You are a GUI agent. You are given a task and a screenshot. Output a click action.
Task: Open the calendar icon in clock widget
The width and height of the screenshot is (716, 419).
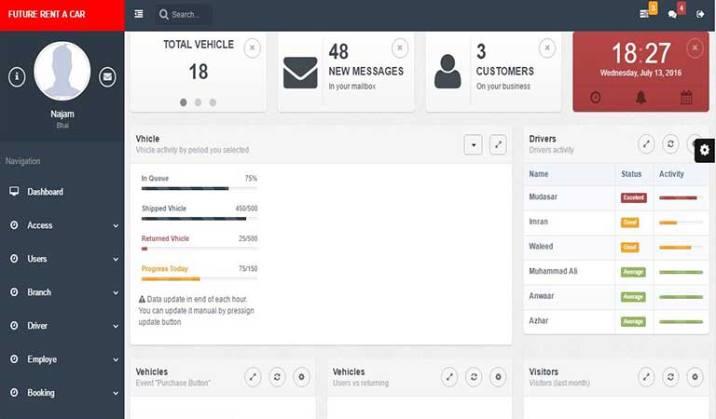point(686,97)
